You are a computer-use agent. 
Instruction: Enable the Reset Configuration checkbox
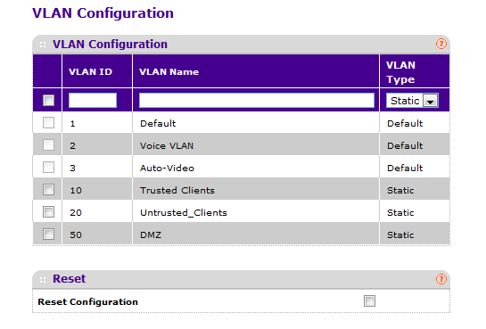click(369, 300)
